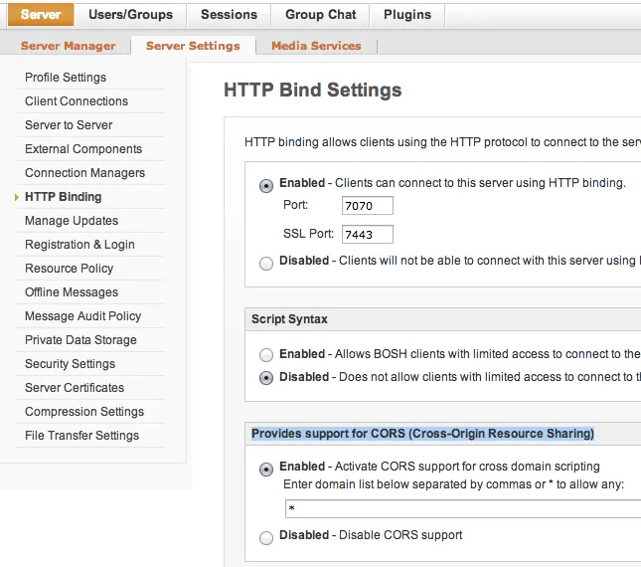Open the Server Manager subtab
This screenshot has width=641, height=567.
68,46
